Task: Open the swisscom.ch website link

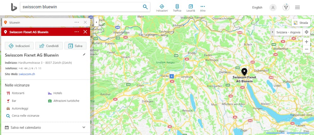Action: pyautogui.click(x=27, y=74)
